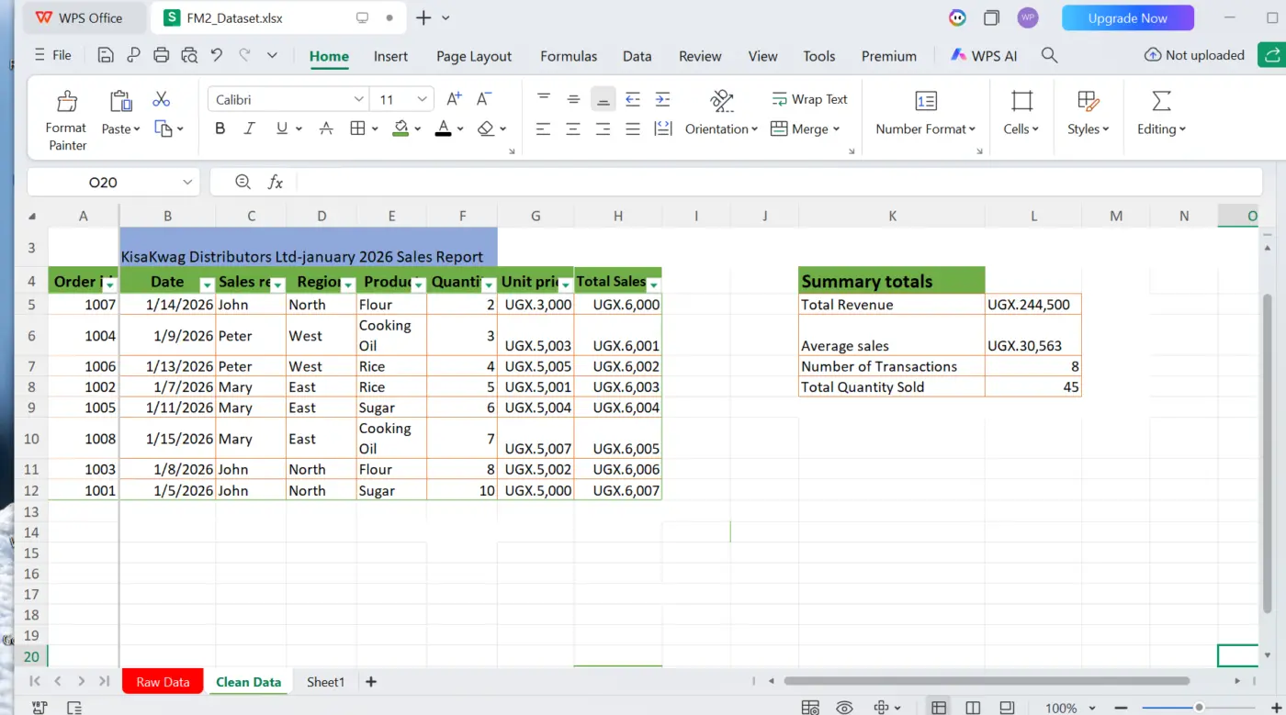The width and height of the screenshot is (1286, 715).
Task: Click the Fill Color swatch button
Action: 400,128
